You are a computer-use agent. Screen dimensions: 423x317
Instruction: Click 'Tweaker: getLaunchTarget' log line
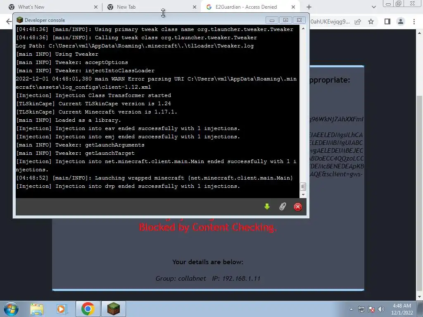[x=75, y=153]
